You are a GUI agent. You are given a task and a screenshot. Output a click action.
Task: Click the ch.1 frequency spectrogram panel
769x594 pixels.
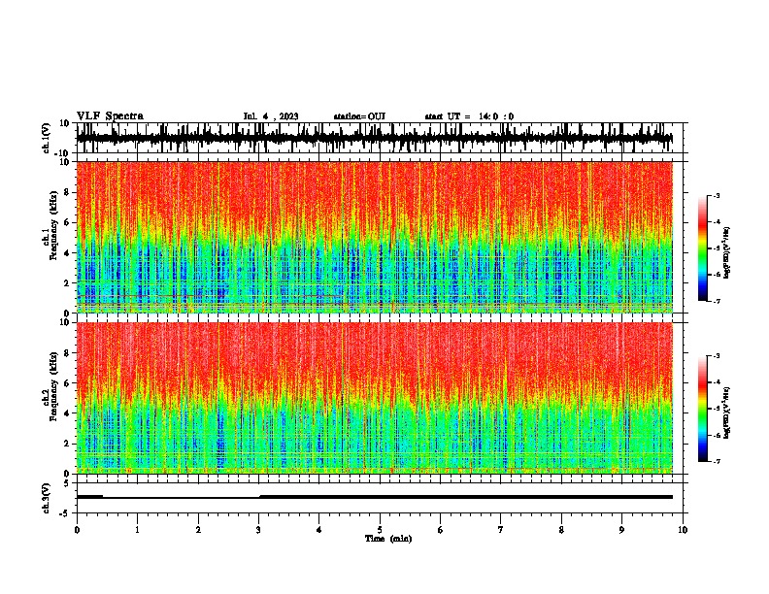pyautogui.click(x=382, y=237)
